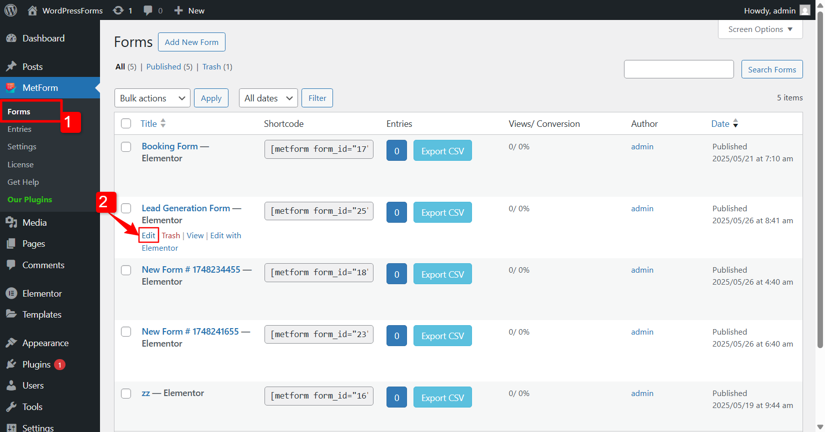Open the Bulk actions dropdown
The width and height of the screenshot is (825, 432).
152,98
